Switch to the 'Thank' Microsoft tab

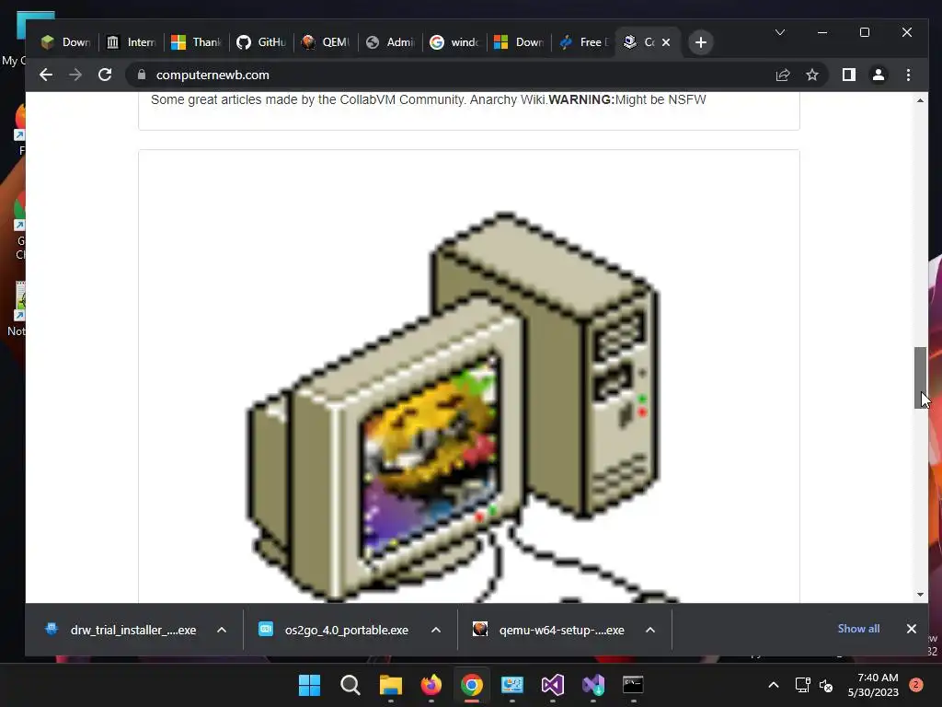tap(197, 42)
